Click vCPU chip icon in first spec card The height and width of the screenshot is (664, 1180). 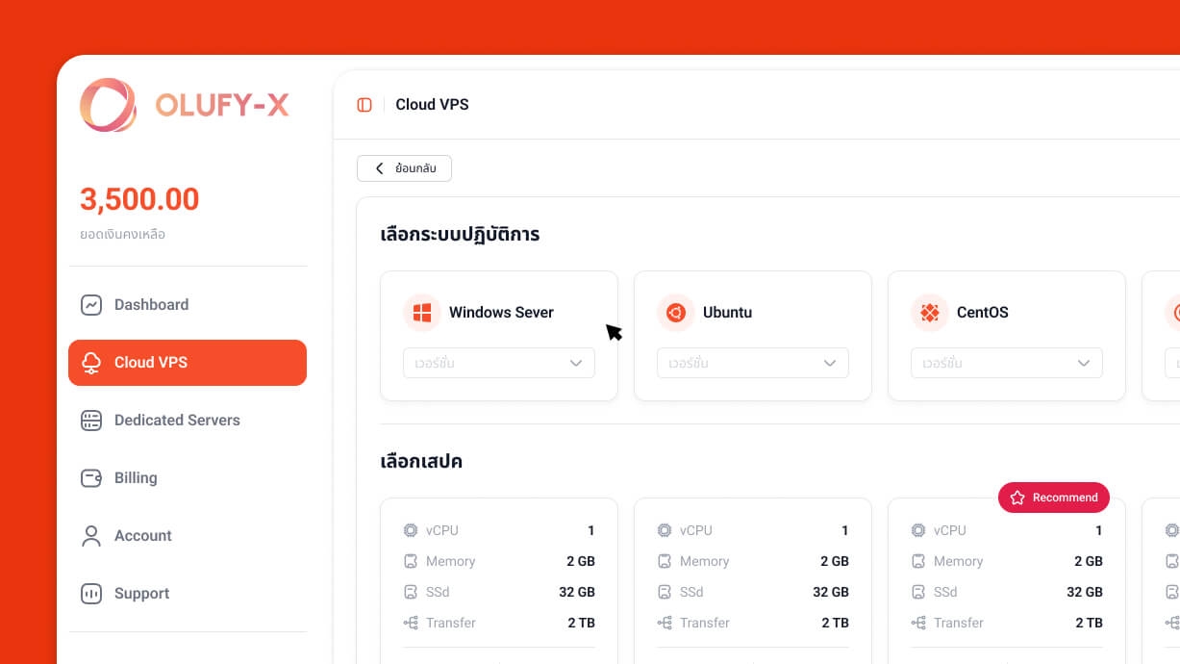(x=411, y=530)
